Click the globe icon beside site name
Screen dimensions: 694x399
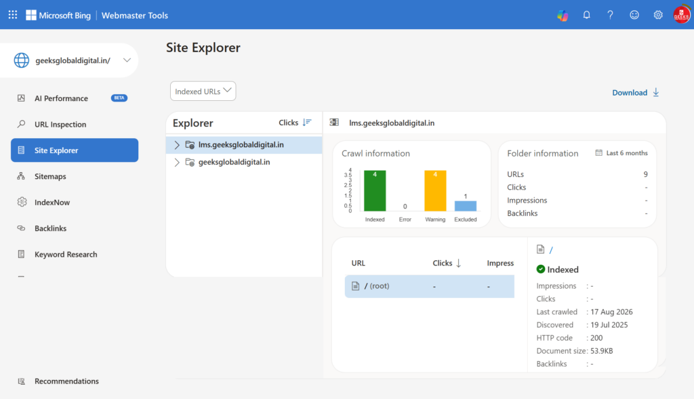click(21, 60)
